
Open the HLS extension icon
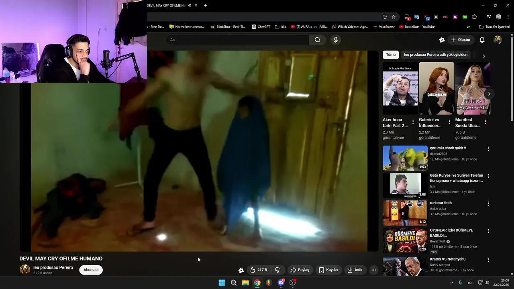point(445,17)
